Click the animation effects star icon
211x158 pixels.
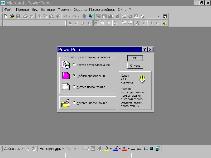coord(165,23)
